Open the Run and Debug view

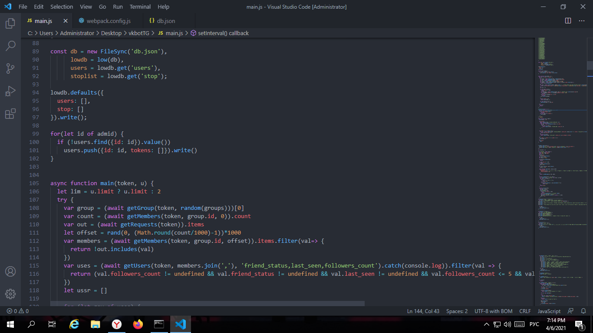pos(10,91)
